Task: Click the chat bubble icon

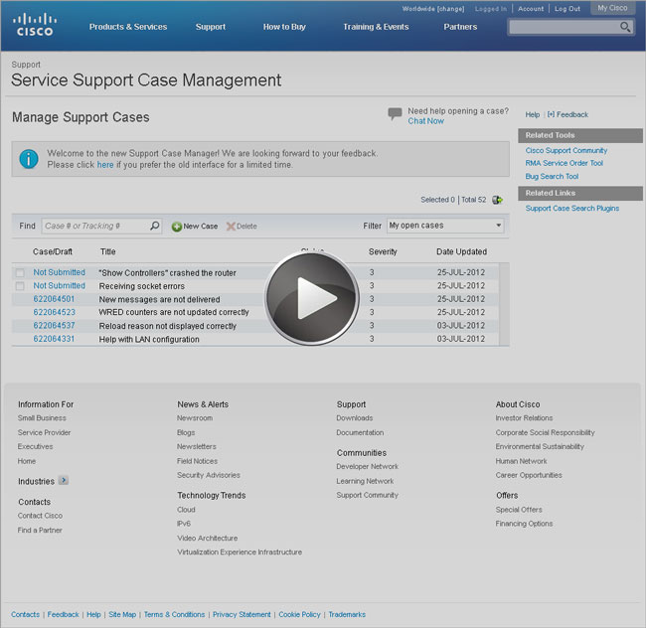Action: click(x=395, y=114)
